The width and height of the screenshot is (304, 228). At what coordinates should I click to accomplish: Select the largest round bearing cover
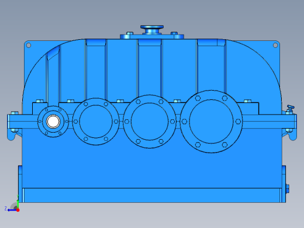[211, 122]
